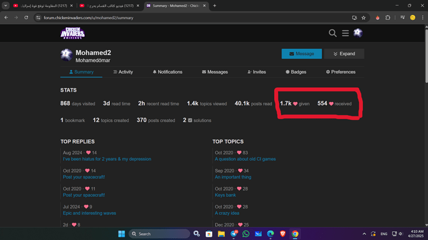
Task: Click the 370 posts created stat
Action: (x=156, y=120)
